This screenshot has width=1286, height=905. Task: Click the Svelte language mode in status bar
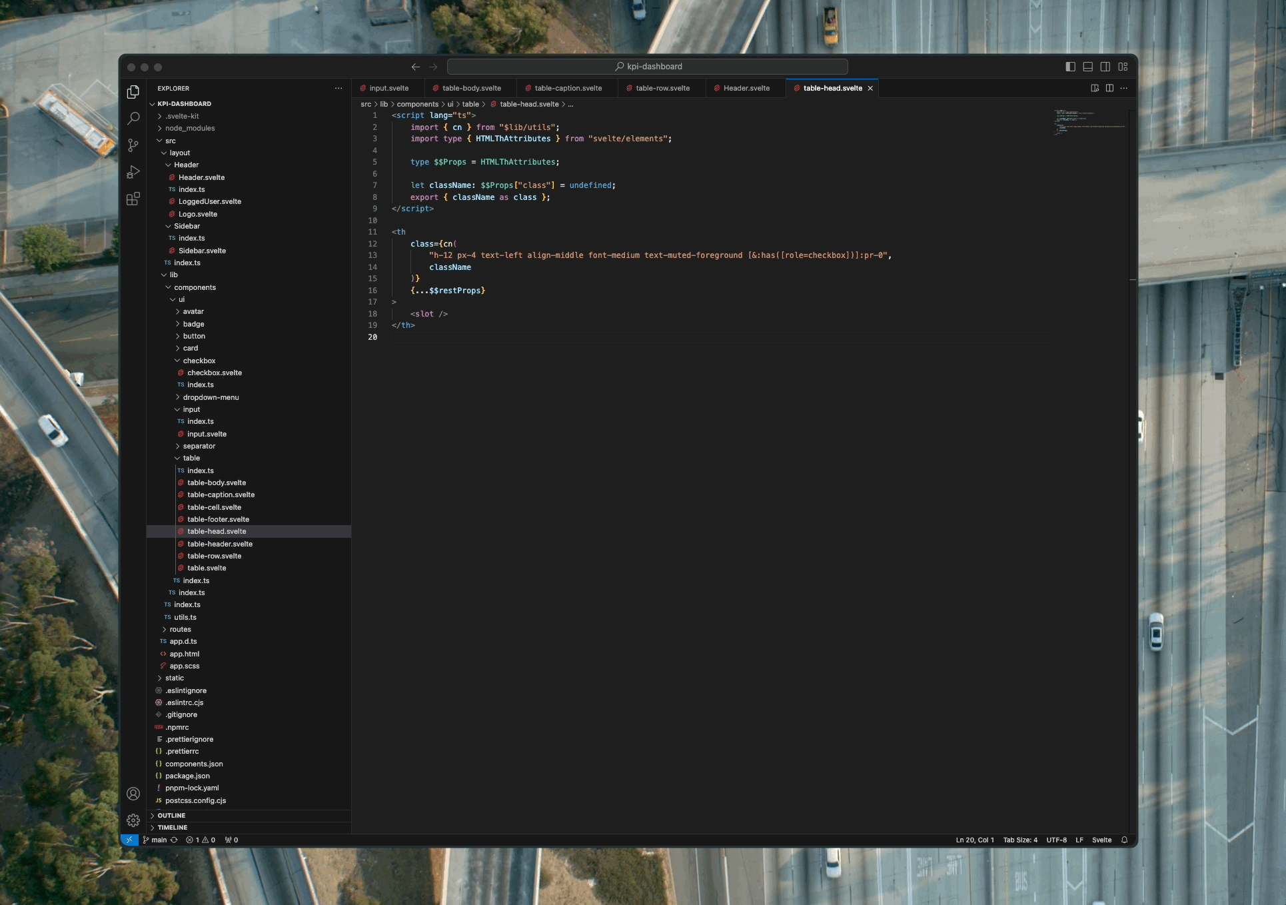1101,840
